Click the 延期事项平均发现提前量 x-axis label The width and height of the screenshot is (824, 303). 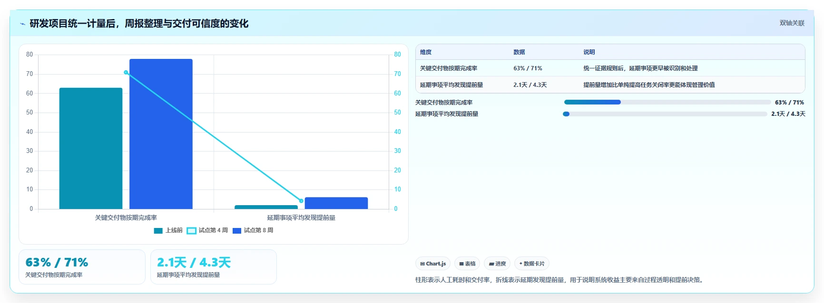tap(301, 218)
